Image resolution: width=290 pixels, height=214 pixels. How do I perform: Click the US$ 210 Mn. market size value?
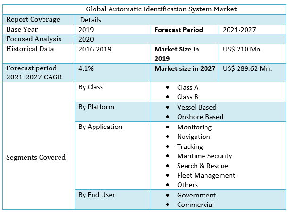click(x=242, y=49)
